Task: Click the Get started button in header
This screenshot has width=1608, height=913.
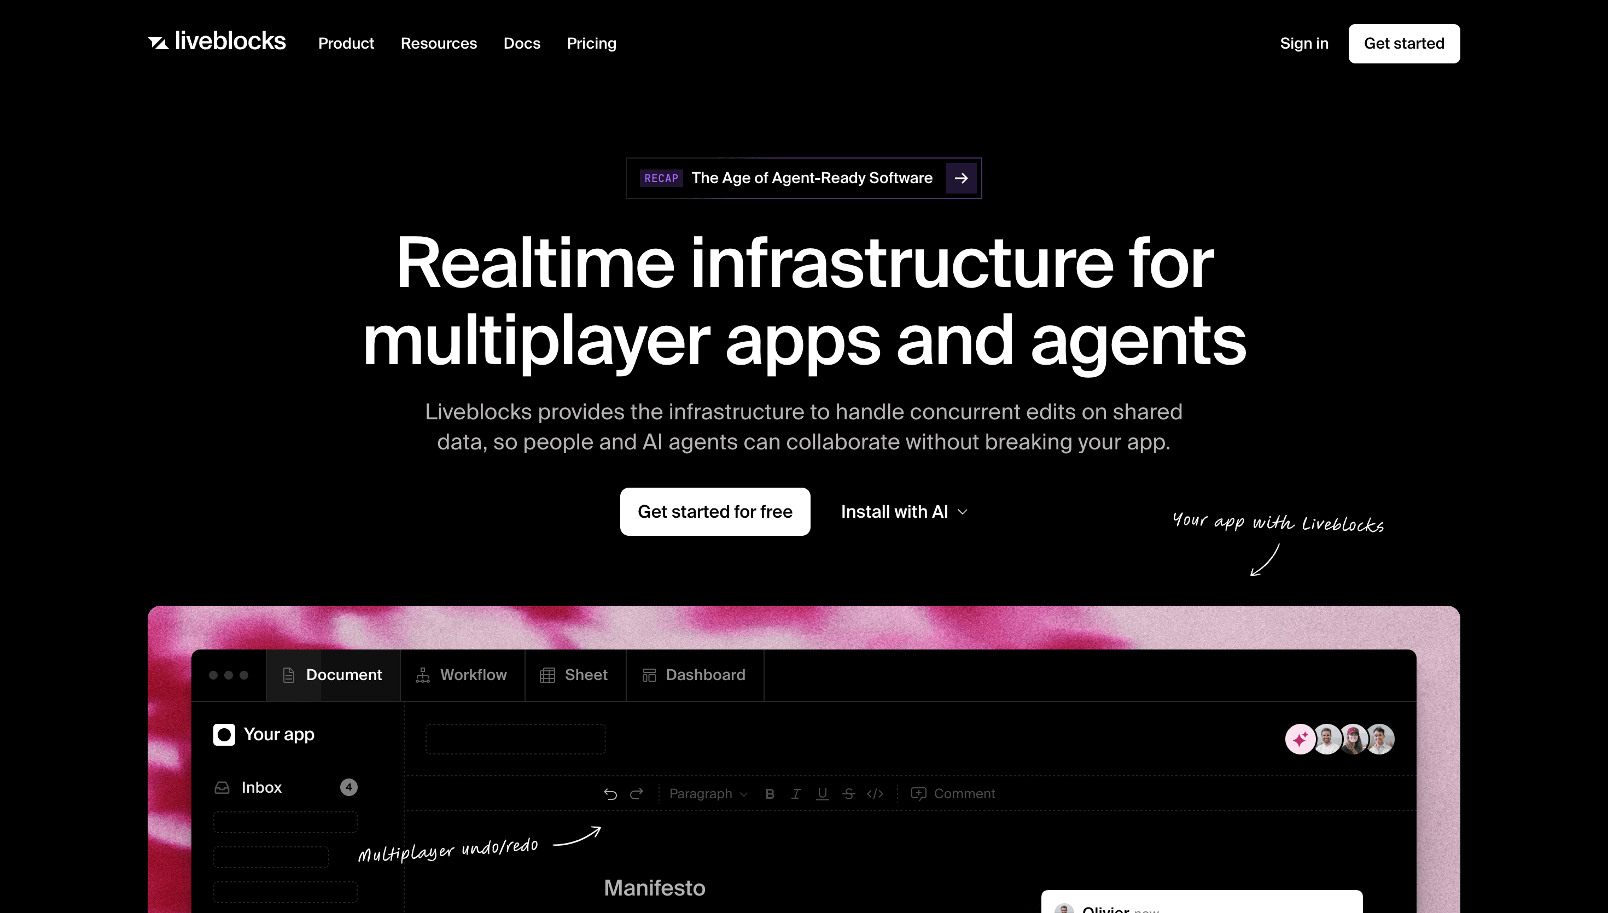Action: [x=1403, y=43]
